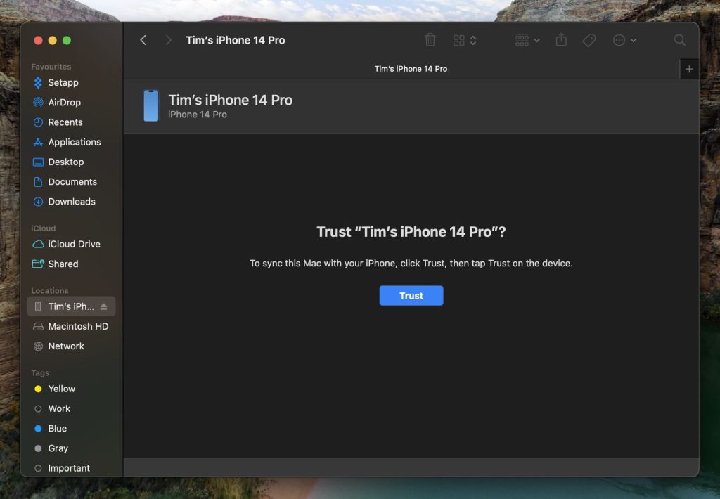
Task: Expand the Group by dropdown
Action: point(527,41)
